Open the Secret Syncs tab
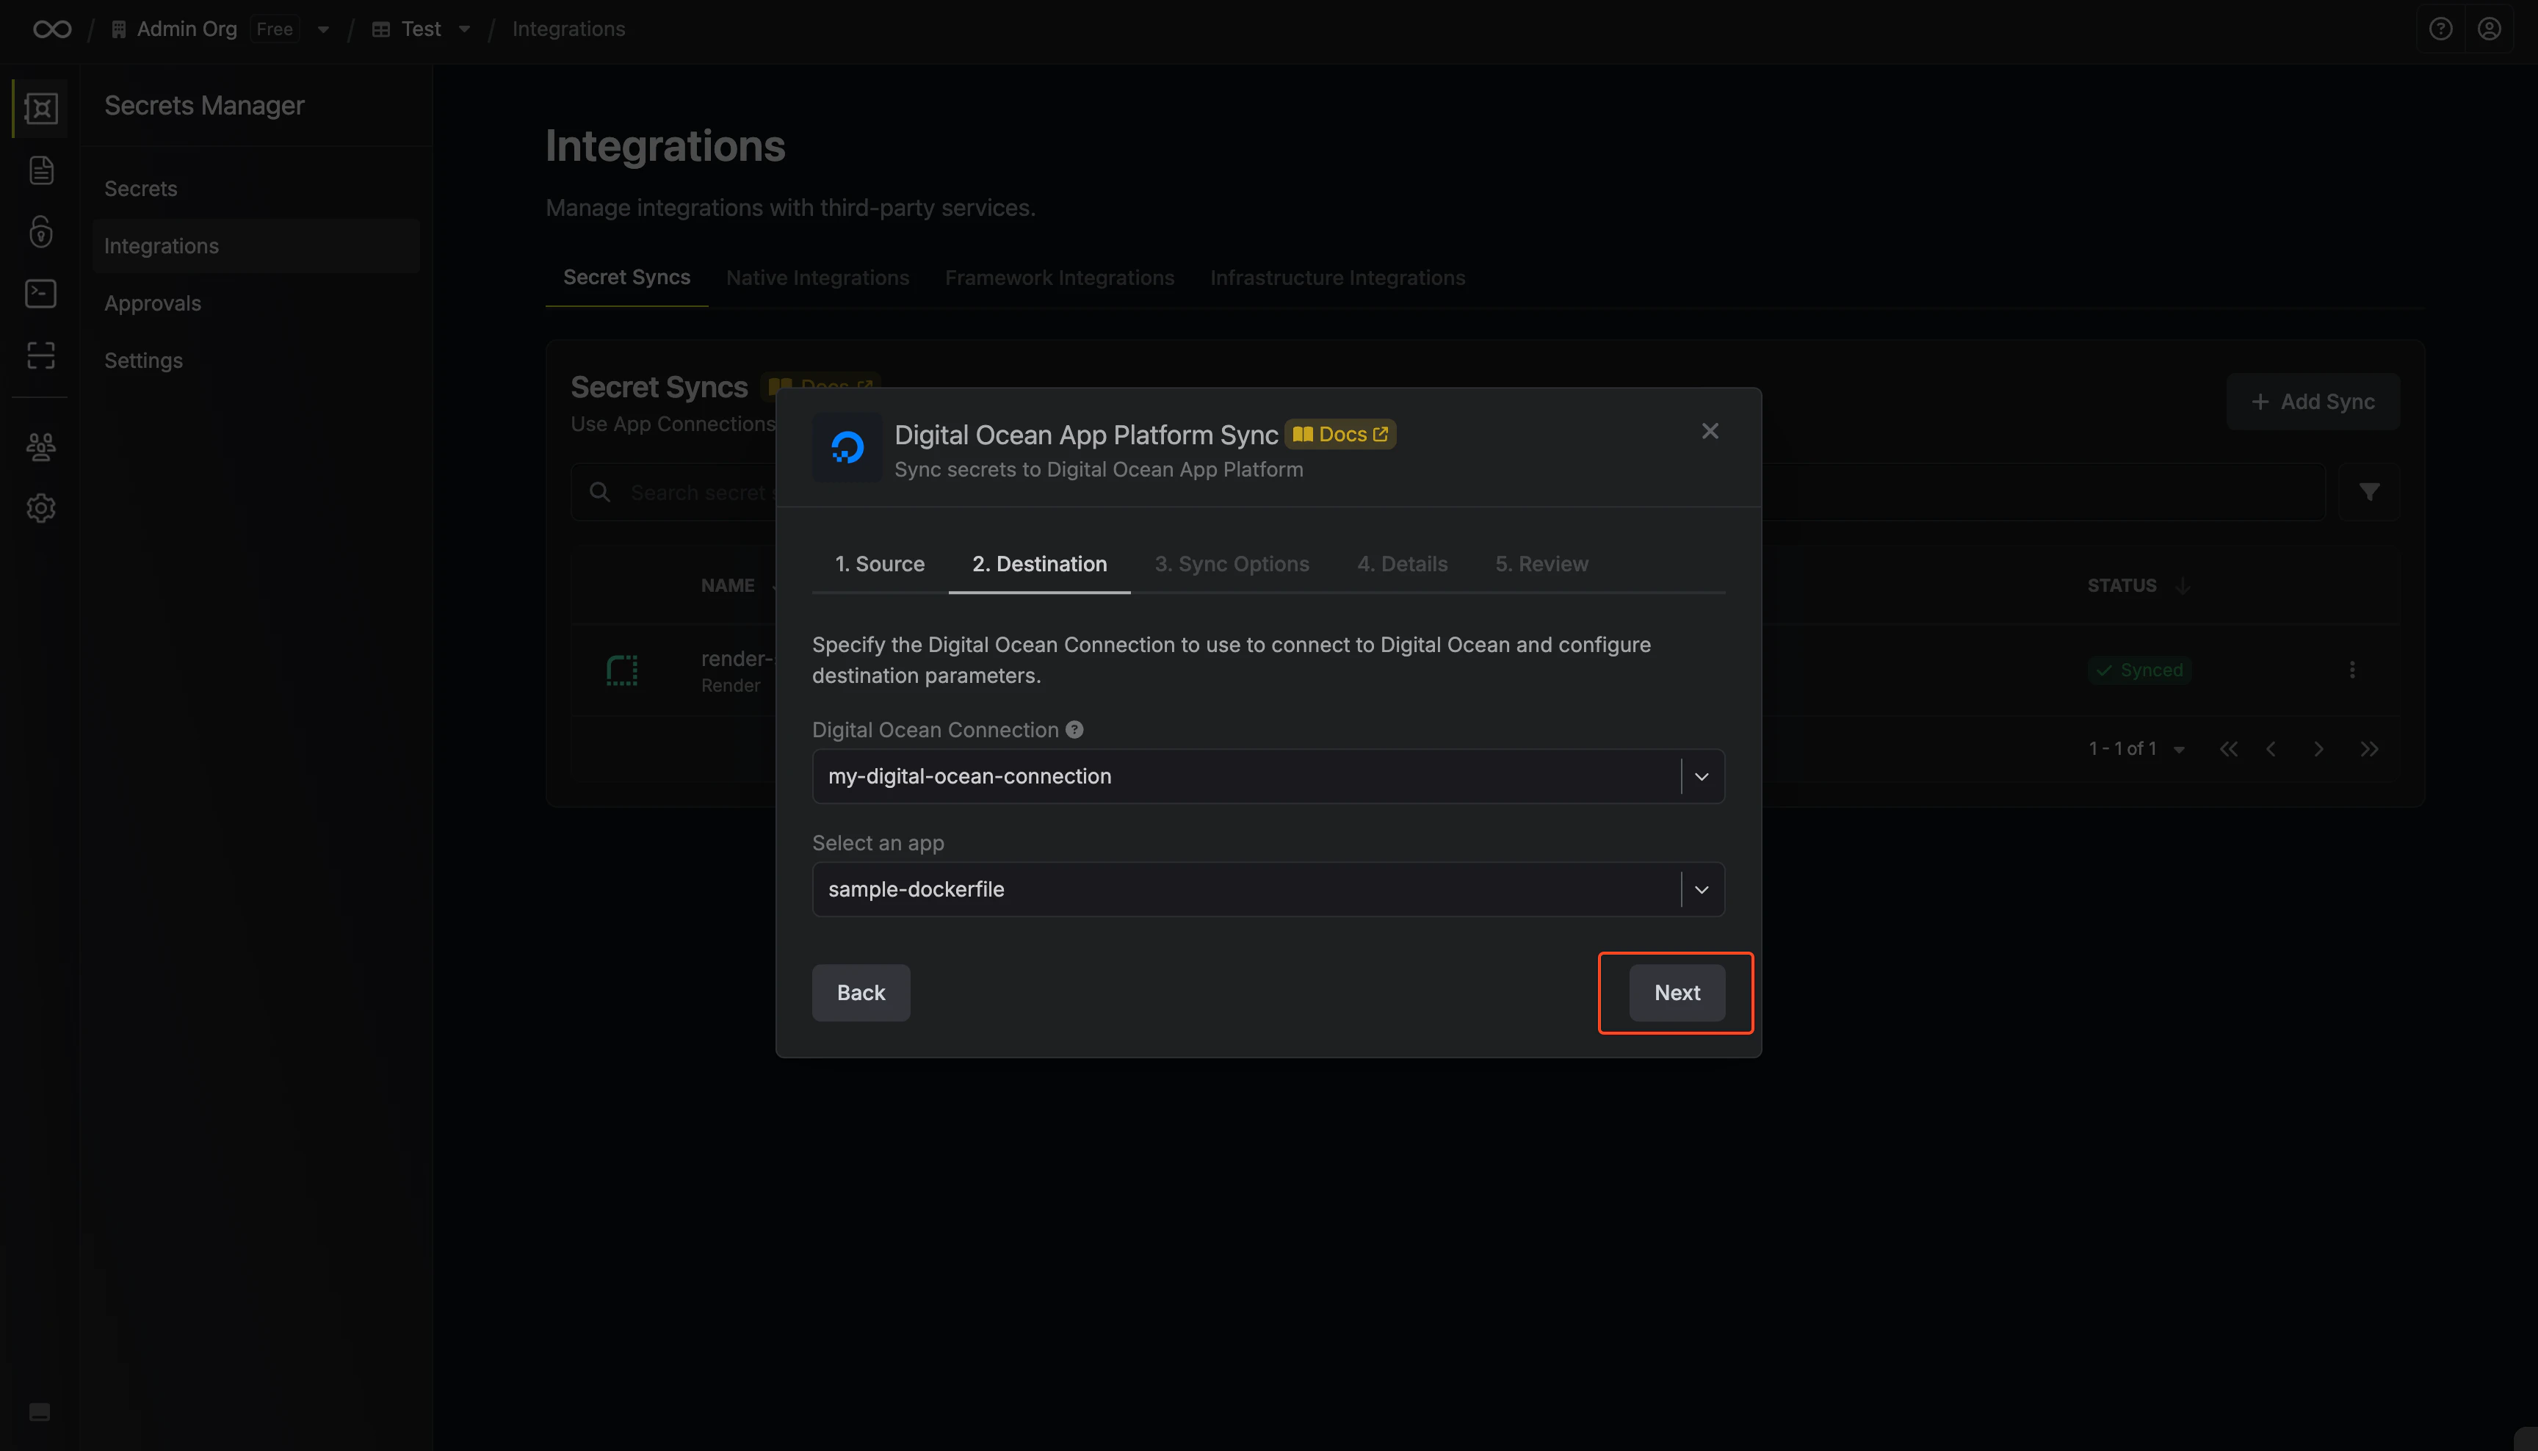2538x1451 pixels. 626,277
